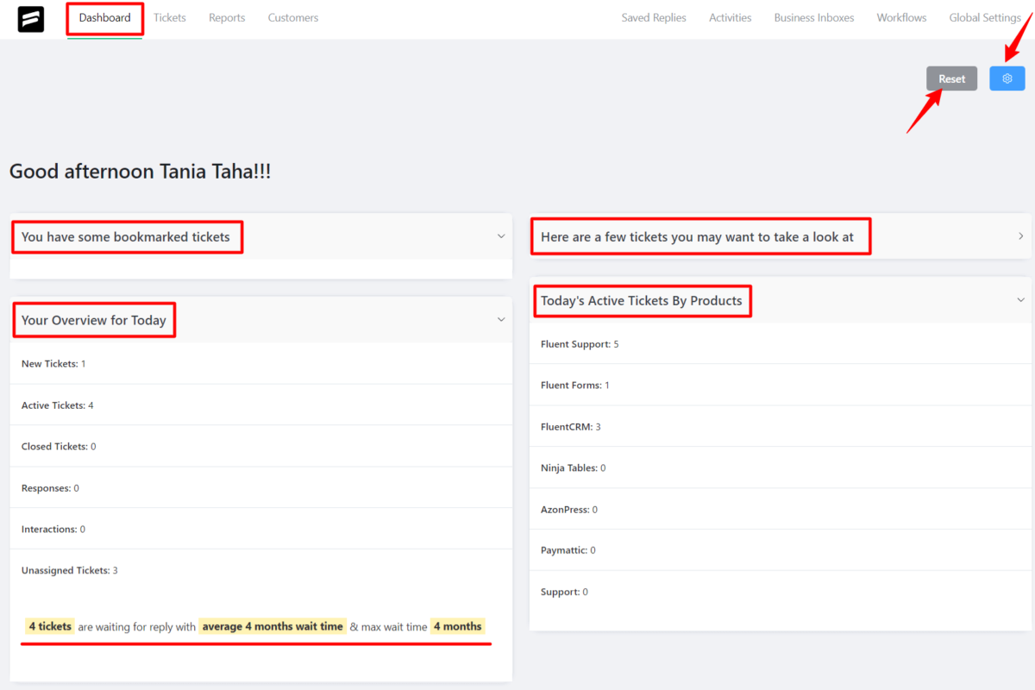Collapse Today's Active Tickets By Products
This screenshot has width=1035, height=690.
pos(1021,299)
